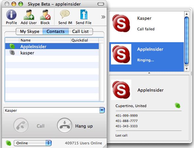Viewport: 194px width, 148px height.
Task: Click the greyed-out Call phone icon
Action: pyautogui.click(x=21, y=125)
